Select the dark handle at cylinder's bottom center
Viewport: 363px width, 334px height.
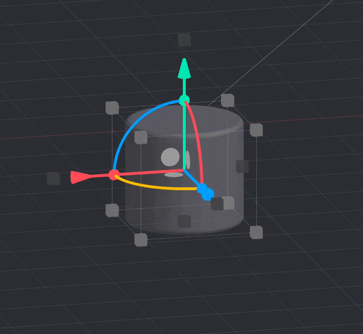[184, 221]
